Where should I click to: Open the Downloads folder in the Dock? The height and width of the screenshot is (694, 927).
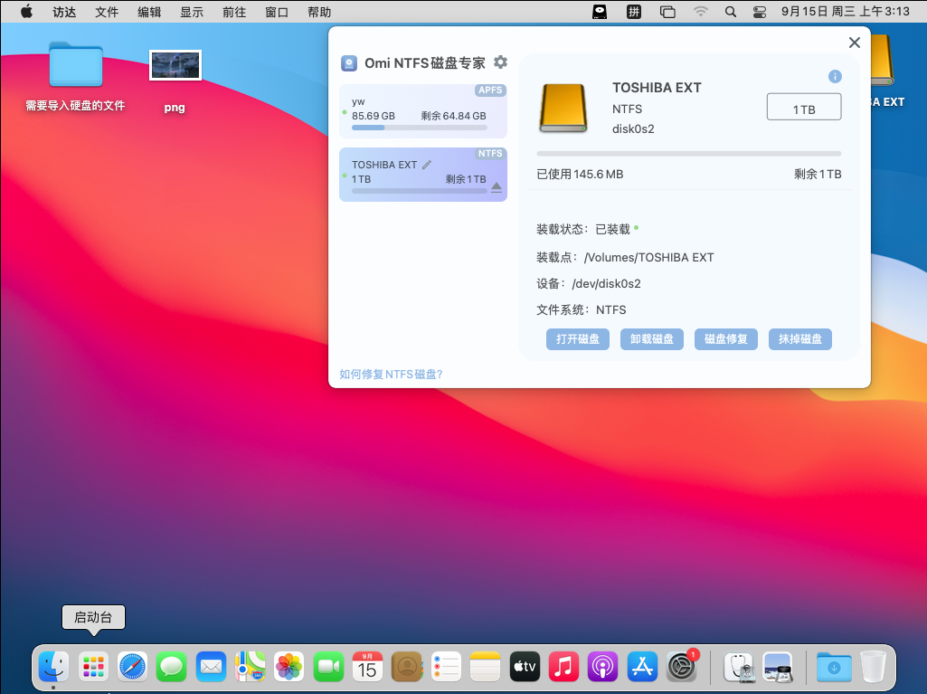[x=834, y=668]
